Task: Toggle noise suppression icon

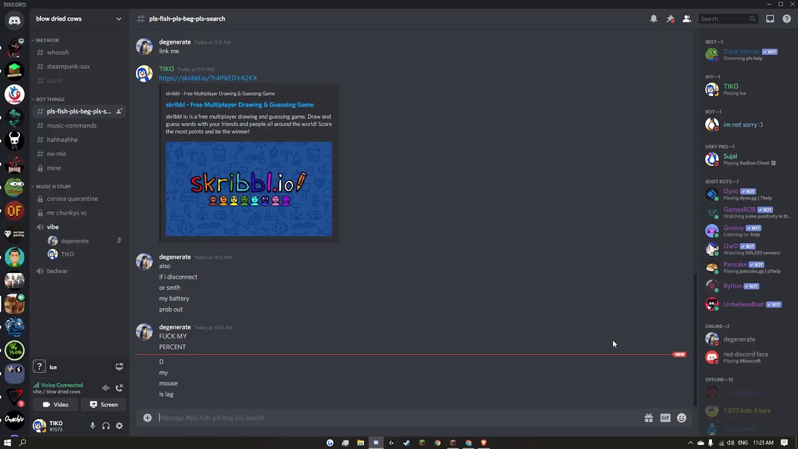Action: click(105, 388)
